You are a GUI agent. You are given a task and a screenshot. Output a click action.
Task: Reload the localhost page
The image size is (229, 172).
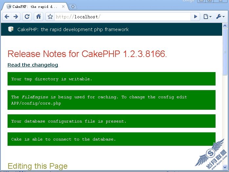(x=27, y=17)
